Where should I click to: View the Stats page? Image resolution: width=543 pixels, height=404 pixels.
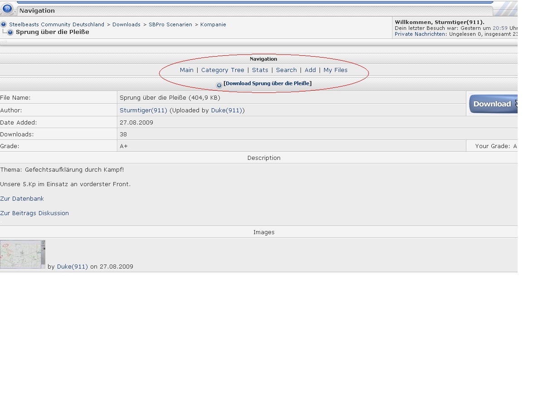click(x=260, y=70)
